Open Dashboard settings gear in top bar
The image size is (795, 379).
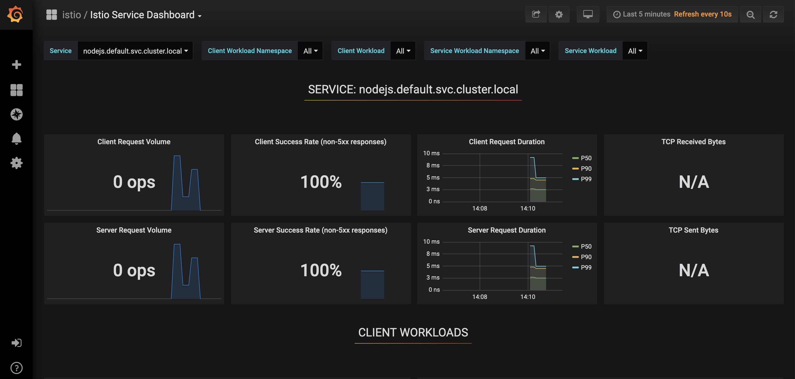click(559, 14)
